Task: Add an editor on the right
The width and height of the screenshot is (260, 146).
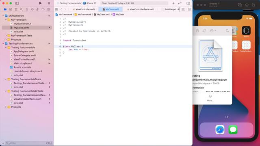Action: pos(189,9)
